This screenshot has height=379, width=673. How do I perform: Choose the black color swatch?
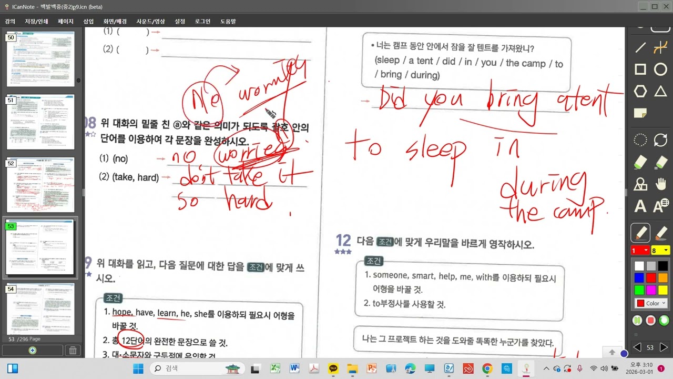[x=663, y=266]
